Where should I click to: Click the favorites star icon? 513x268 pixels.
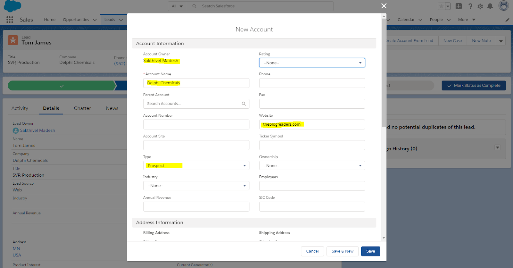pyautogui.click(x=442, y=6)
